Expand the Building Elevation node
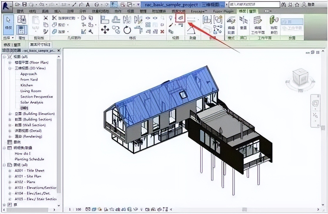Screen dimensions: 328x214 click(x=10, y=114)
